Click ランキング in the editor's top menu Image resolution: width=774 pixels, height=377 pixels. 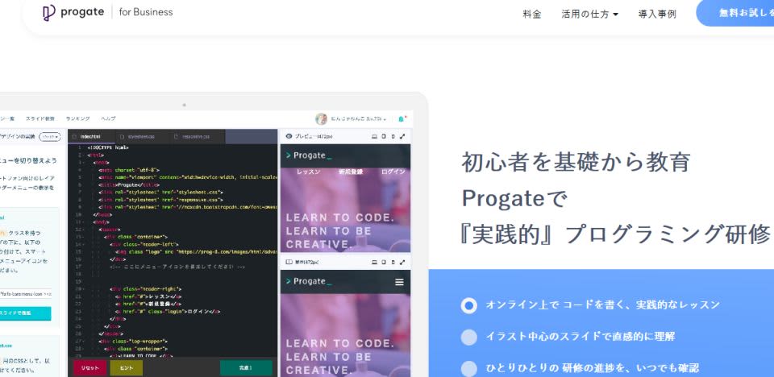pos(78,119)
